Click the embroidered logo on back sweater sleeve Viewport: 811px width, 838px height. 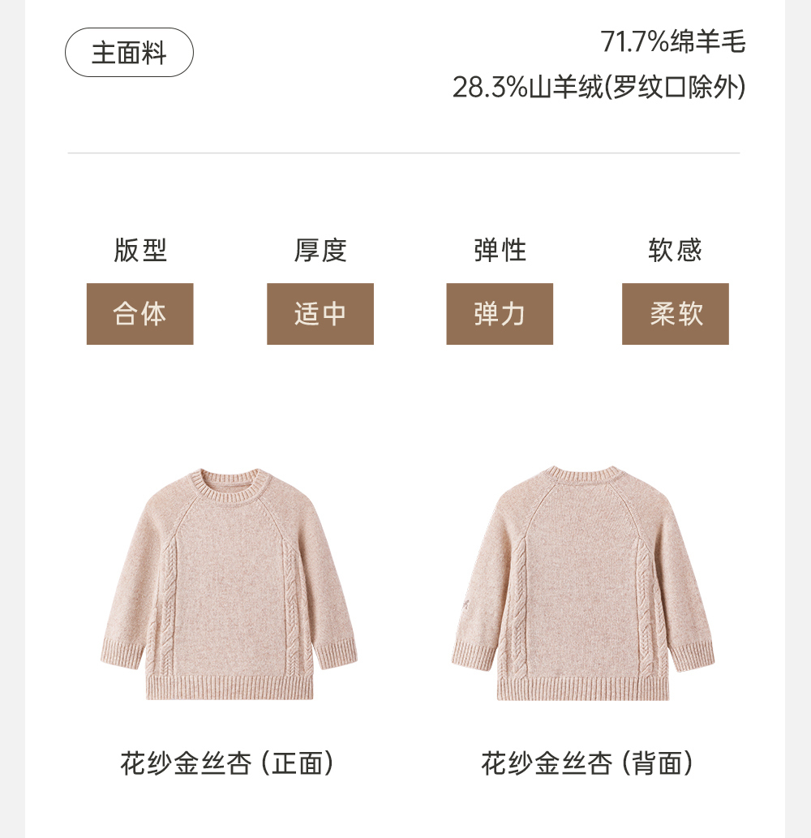[x=466, y=605]
